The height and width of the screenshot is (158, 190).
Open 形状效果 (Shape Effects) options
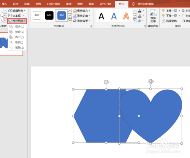(82, 21)
